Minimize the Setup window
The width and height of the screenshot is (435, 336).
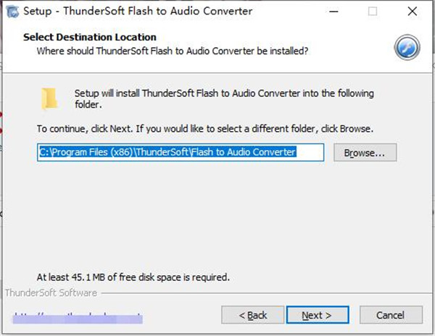[x=333, y=12]
